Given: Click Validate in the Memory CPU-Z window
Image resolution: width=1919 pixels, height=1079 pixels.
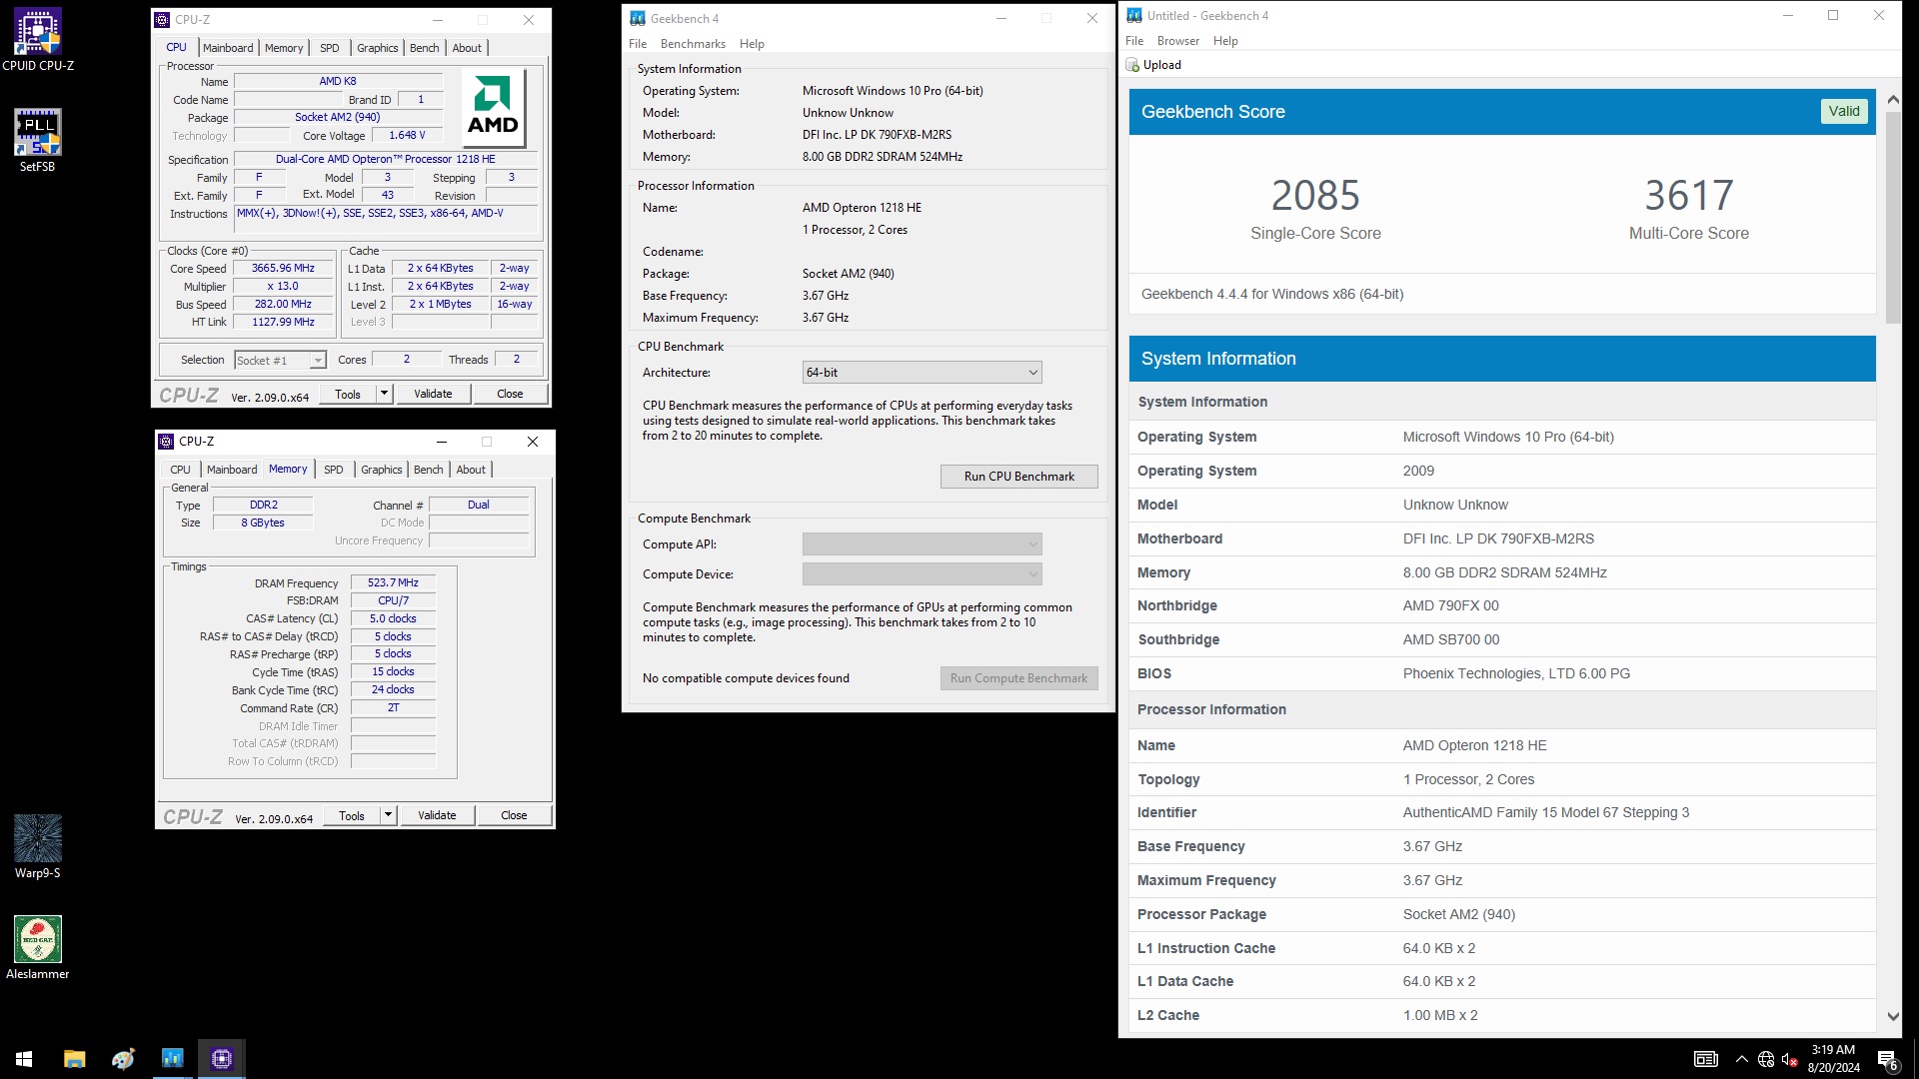Looking at the screenshot, I should (437, 815).
